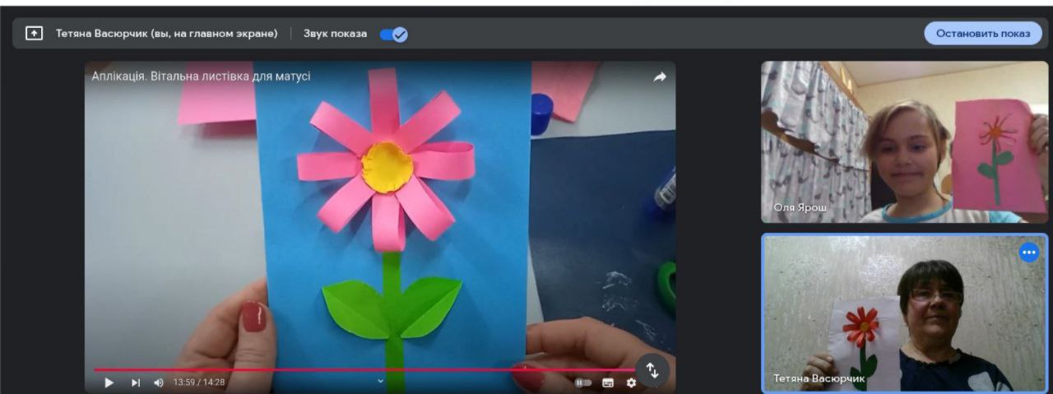
Task: Click the screen share presentation icon
Action: click(34, 34)
